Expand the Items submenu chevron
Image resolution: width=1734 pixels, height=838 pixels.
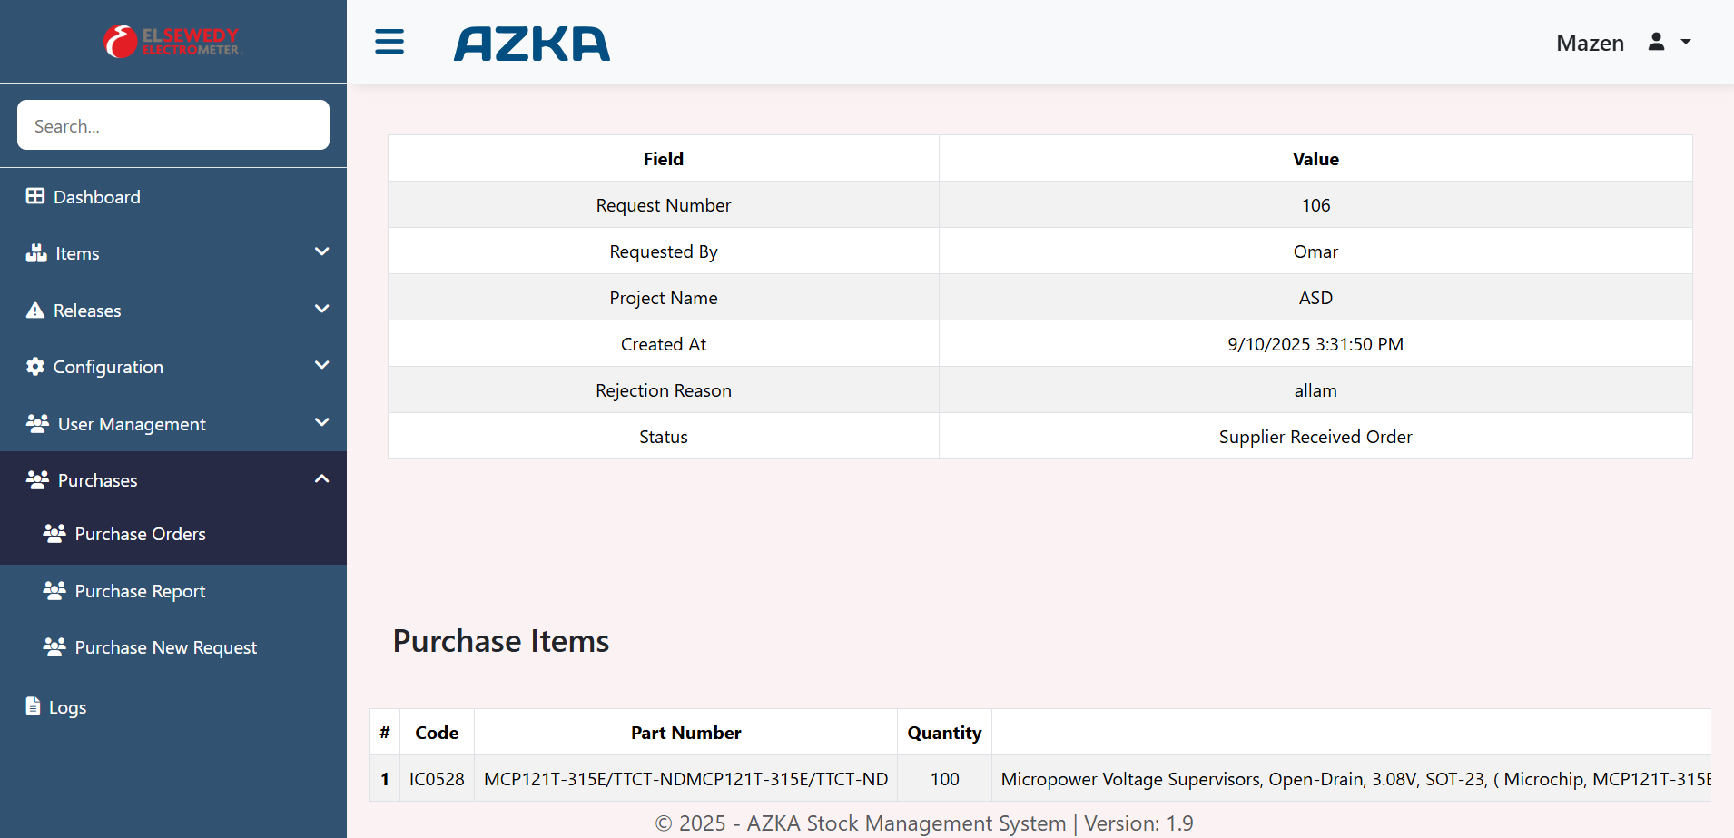click(x=321, y=251)
